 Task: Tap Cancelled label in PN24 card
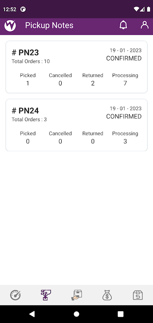coord(60,133)
